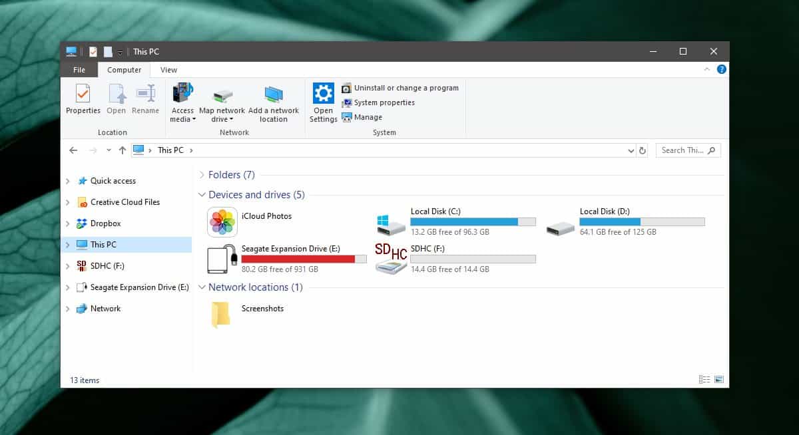Expand the Network node in the sidebar
Image resolution: width=799 pixels, height=435 pixels.
tap(68, 309)
